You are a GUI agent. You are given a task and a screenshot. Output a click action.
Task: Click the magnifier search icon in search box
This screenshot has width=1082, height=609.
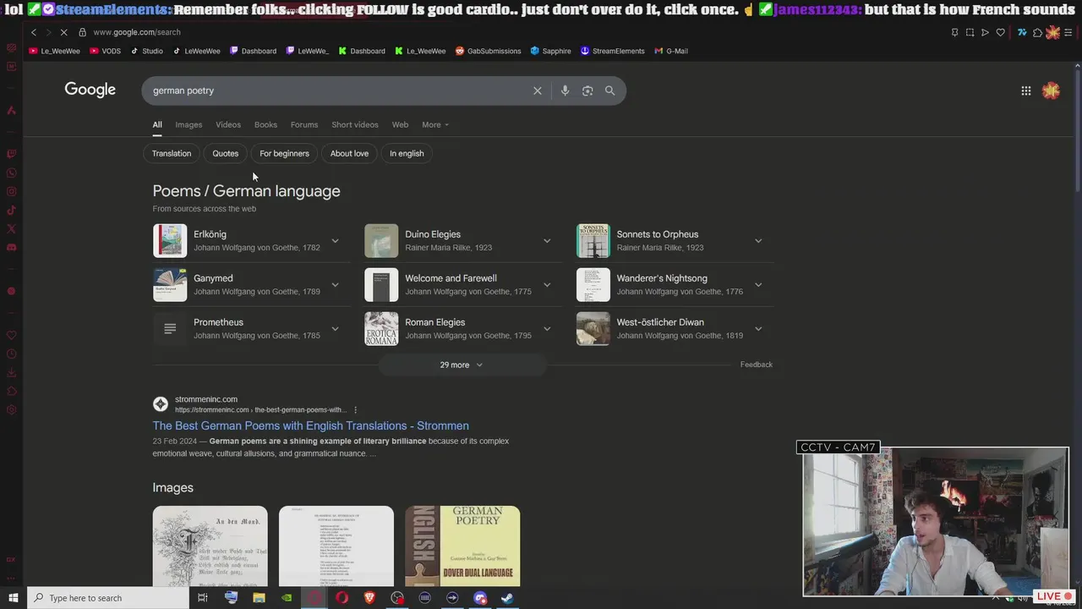click(x=609, y=91)
